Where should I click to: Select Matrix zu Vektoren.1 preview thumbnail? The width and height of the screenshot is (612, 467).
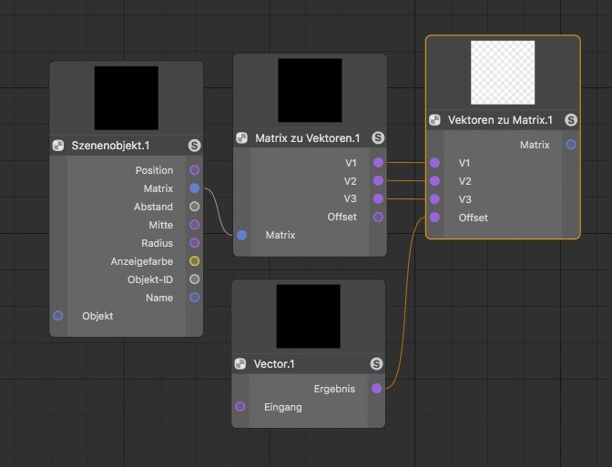[x=310, y=90]
